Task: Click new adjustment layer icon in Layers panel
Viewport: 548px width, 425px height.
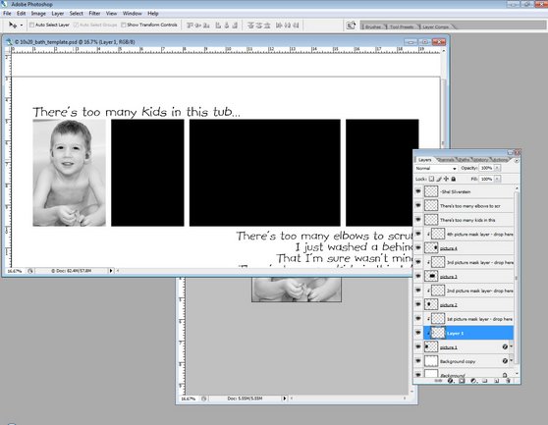Action: click(x=473, y=381)
